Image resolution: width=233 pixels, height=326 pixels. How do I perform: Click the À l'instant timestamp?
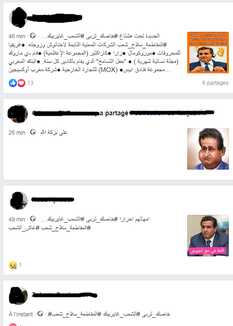(21, 314)
